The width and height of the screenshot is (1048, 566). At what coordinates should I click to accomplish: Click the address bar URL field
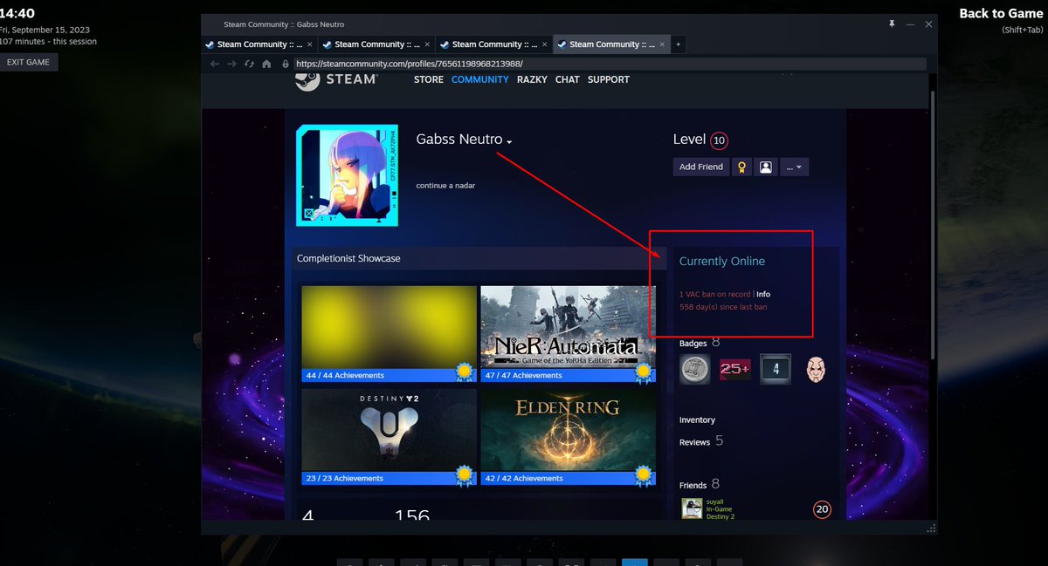click(x=609, y=64)
